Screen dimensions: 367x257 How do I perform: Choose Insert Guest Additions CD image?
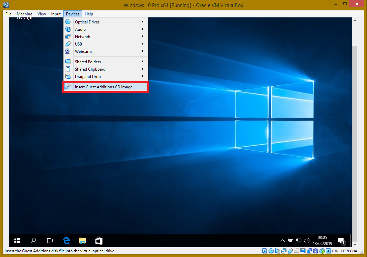click(105, 87)
